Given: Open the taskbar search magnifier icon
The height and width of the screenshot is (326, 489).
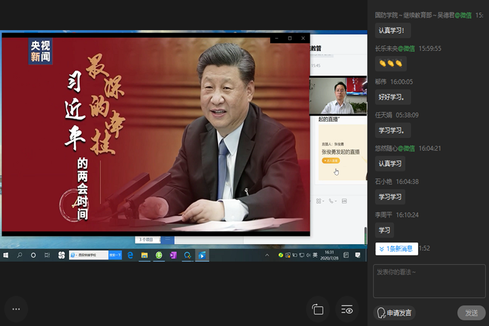Looking at the screenshot, I should tap(20, 255).
